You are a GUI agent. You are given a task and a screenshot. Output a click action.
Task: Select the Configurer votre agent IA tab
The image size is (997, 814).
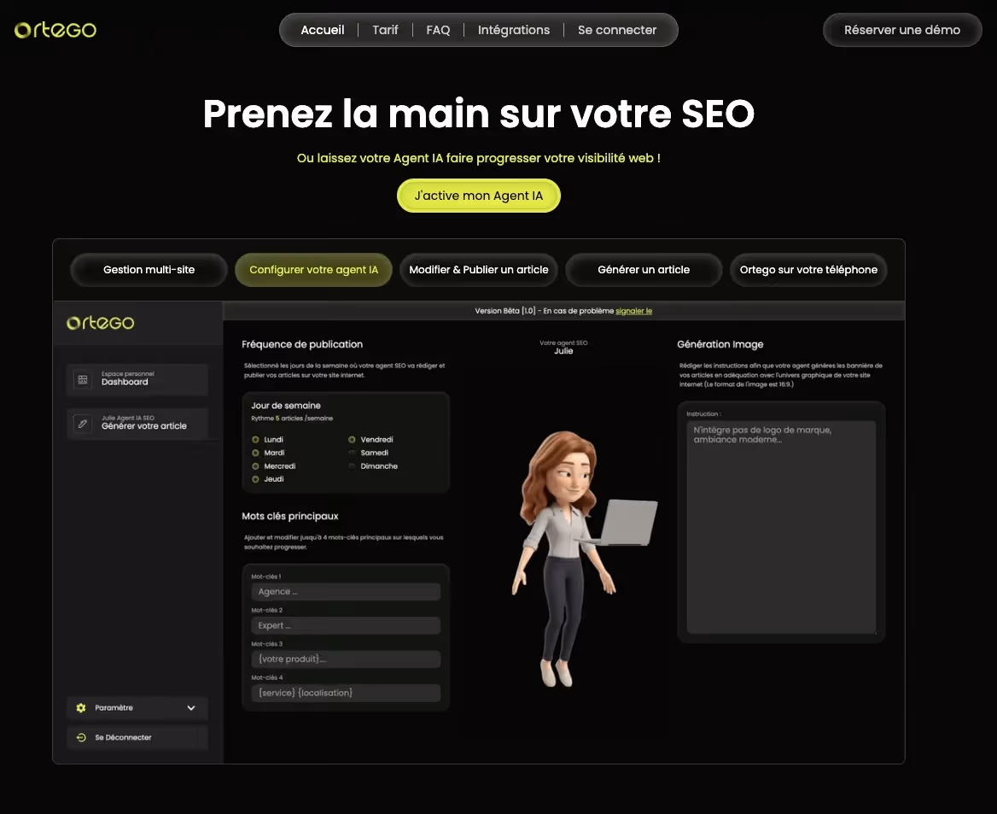coord(313,269)
